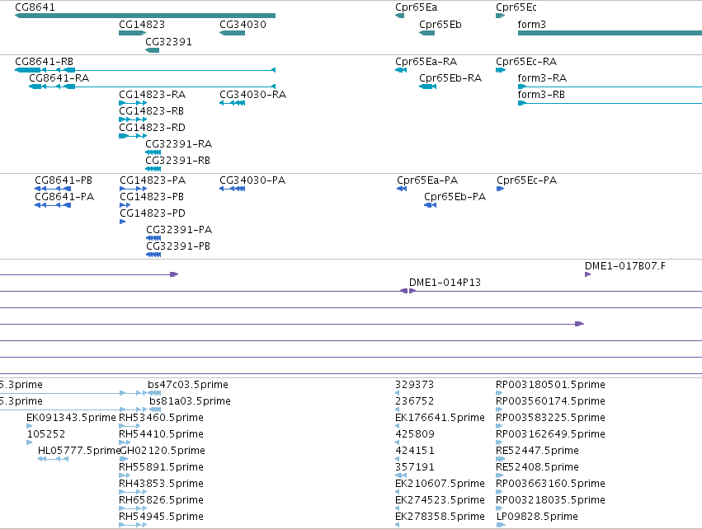The height and width of the screenshot is (529, 702).
Task: Select EST EK210607.5prime
Action: 398,492
